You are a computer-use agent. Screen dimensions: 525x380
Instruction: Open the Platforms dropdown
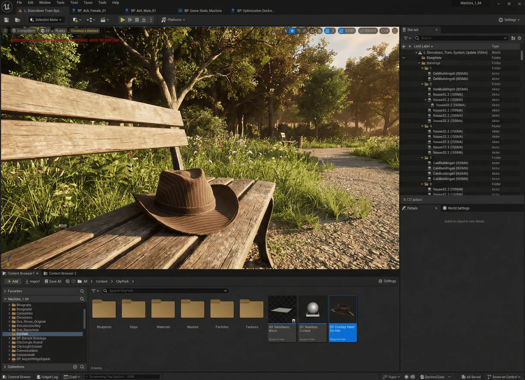(173, 20)
